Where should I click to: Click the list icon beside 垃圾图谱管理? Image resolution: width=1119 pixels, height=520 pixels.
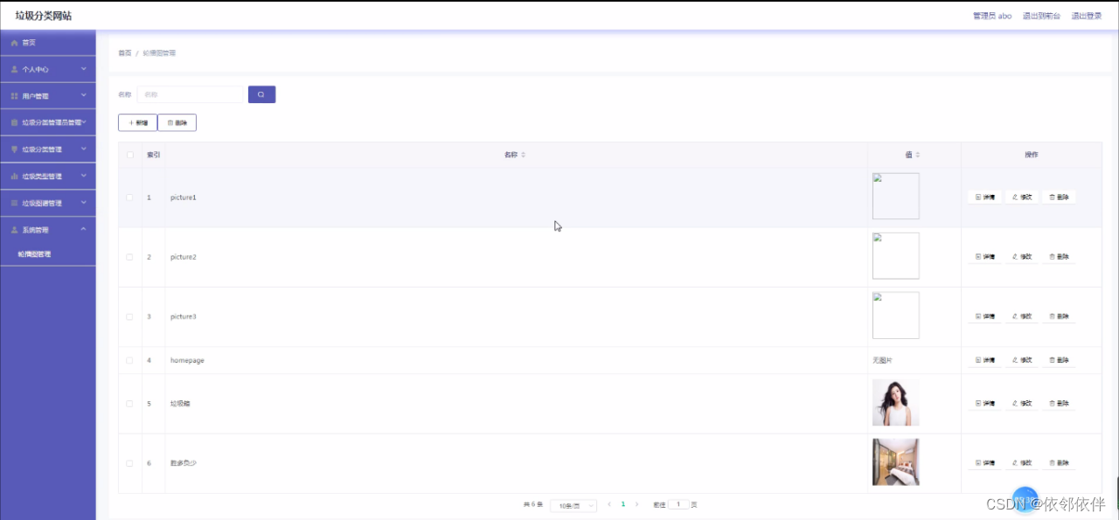pyautogui.click(x=14, y=203)
